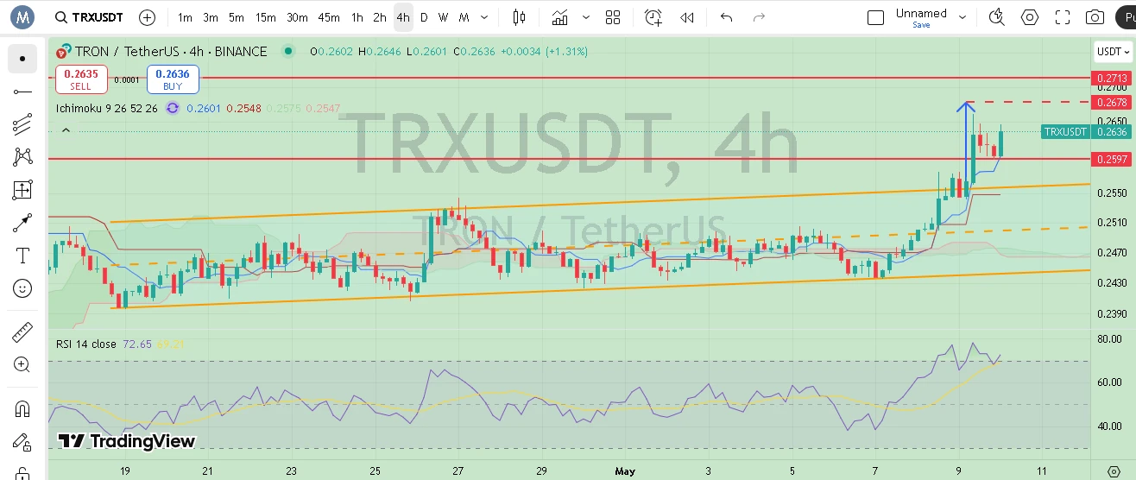This screenshot has width=1136, height=480.
Task: Open chart settings hexagon icon
Action: pos(1030,17)
